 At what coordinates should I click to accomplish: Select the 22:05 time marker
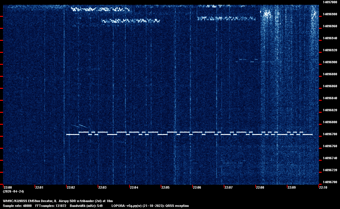[165, 188]
